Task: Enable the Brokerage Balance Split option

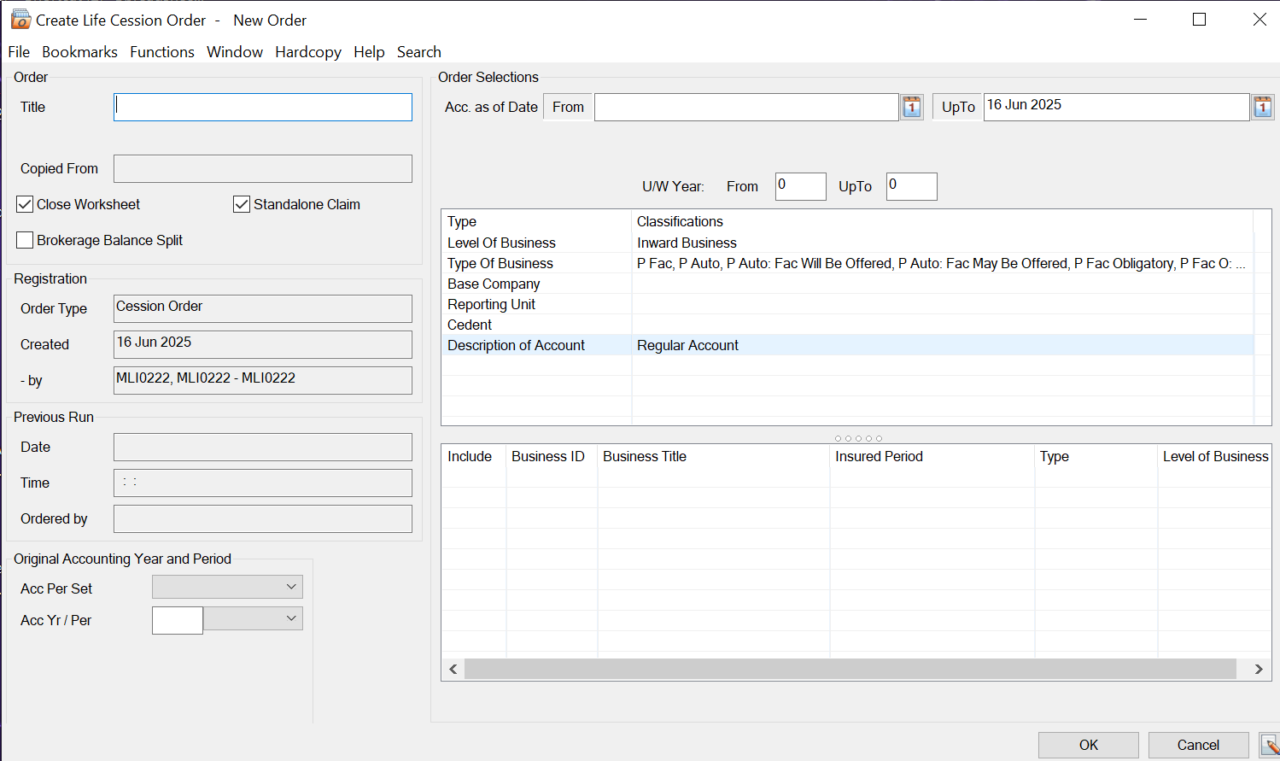Action: coord(26,241)
